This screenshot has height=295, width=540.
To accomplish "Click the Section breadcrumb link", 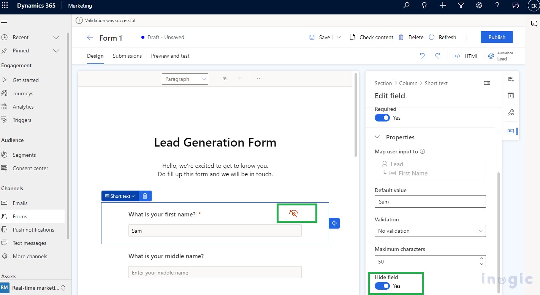I will click(383, 83).
